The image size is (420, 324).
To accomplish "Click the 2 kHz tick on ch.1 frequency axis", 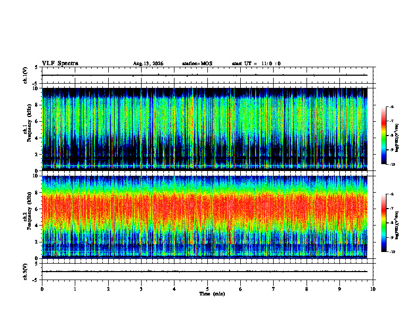I will click(x=37, y=155).
